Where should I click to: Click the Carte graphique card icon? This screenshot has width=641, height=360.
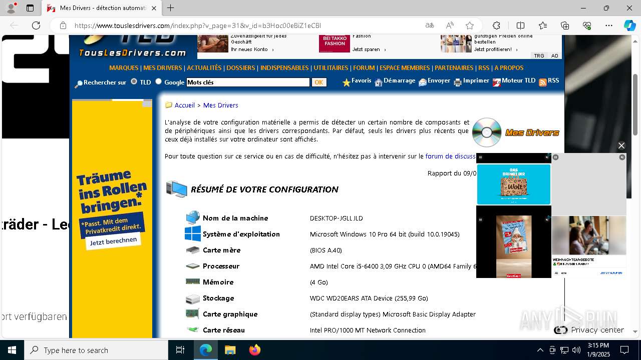[193, 314]
